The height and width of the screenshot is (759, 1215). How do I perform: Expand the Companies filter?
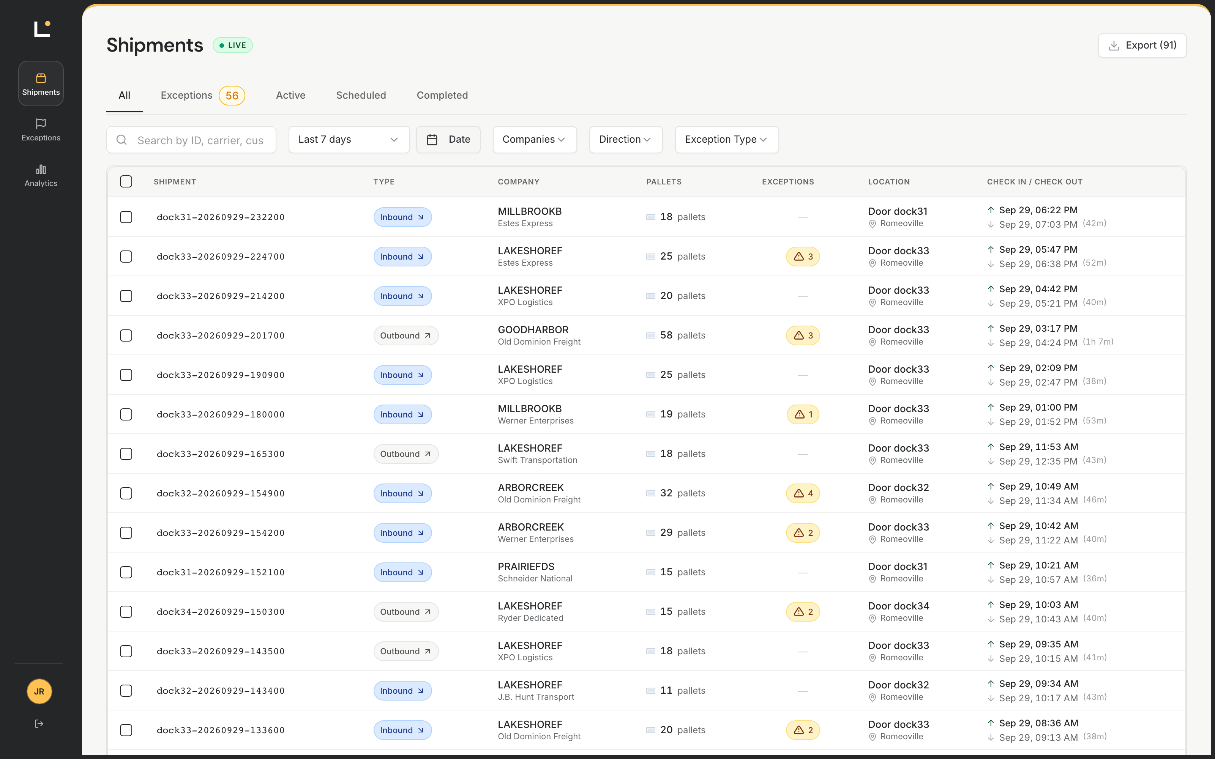click(x=534, y=140)
